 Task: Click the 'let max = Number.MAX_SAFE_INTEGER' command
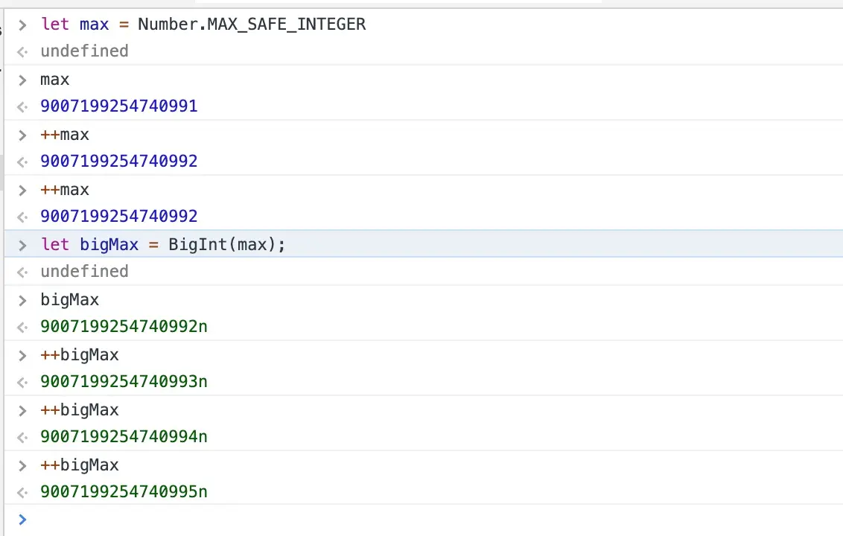pos(203,24)
